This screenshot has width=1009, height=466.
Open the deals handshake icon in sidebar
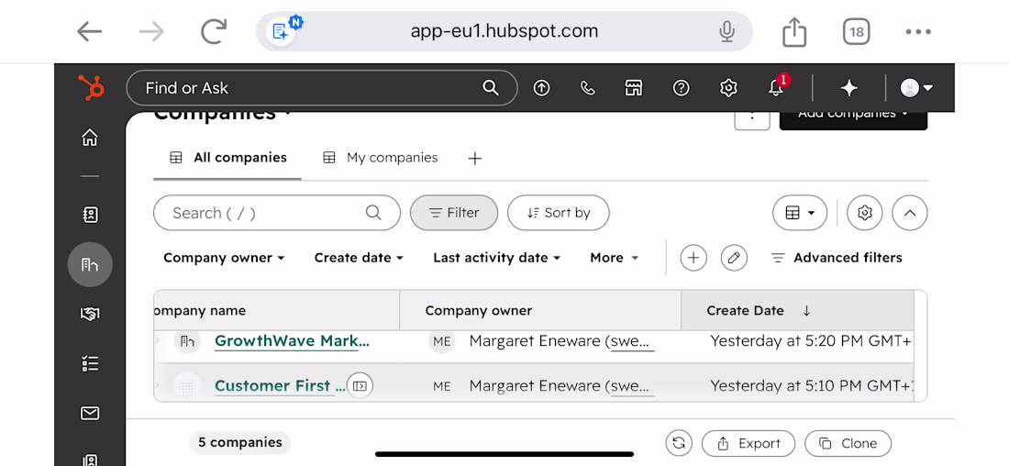pos(90,314)
